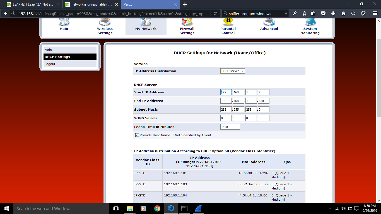Open the Firefox downloads arrow
Screen dimensions: 381x214
[x=333, y=14]
